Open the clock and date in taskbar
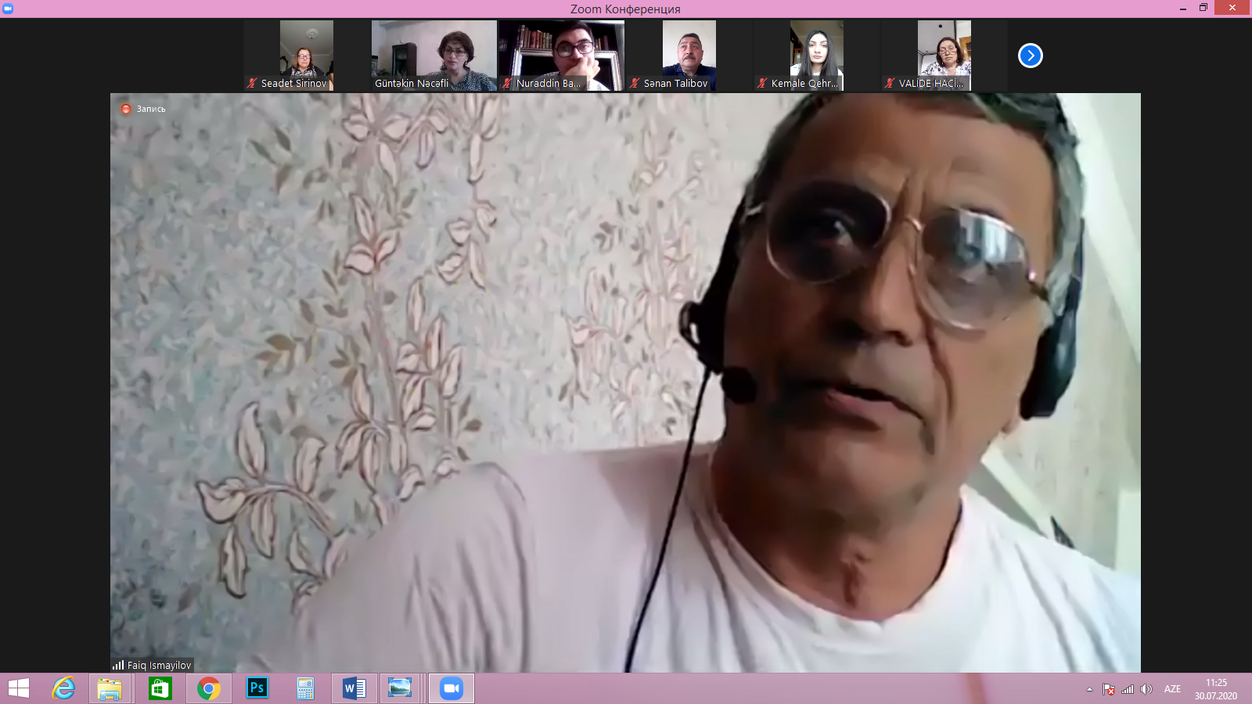The image size is (1252, 704). (x=1215, y=689)
